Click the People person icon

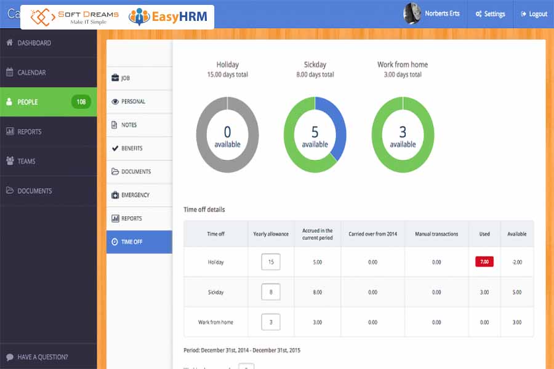click(9, 101)
